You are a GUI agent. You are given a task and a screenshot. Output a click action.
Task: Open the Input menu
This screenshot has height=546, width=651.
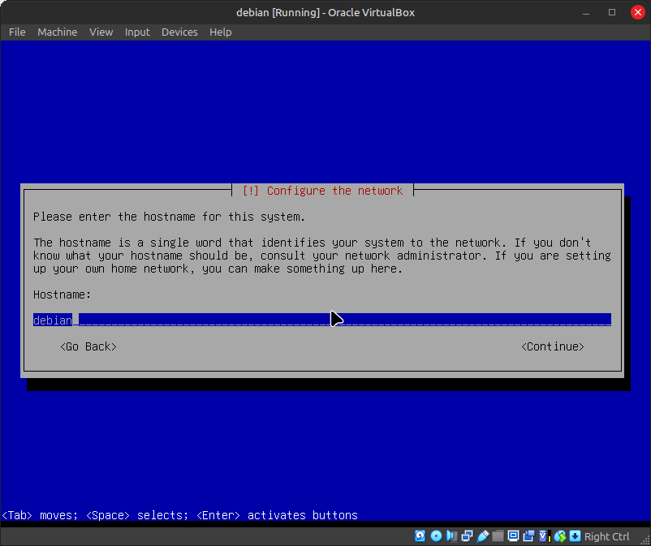click(x=137, y=32)
